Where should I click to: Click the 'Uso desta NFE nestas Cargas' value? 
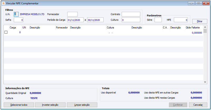[x=196, y=98]
